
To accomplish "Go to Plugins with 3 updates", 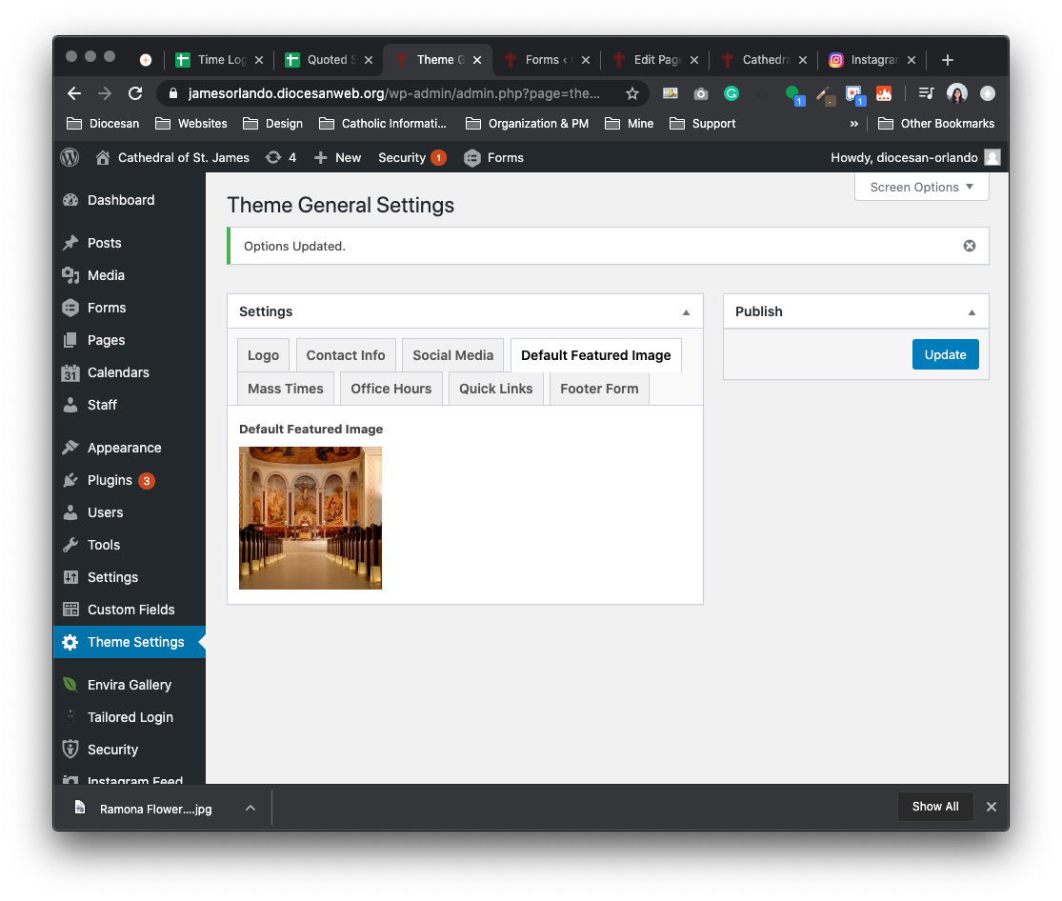I will [110, 480].
